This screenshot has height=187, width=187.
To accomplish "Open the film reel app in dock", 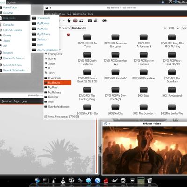I will point(72,180).
